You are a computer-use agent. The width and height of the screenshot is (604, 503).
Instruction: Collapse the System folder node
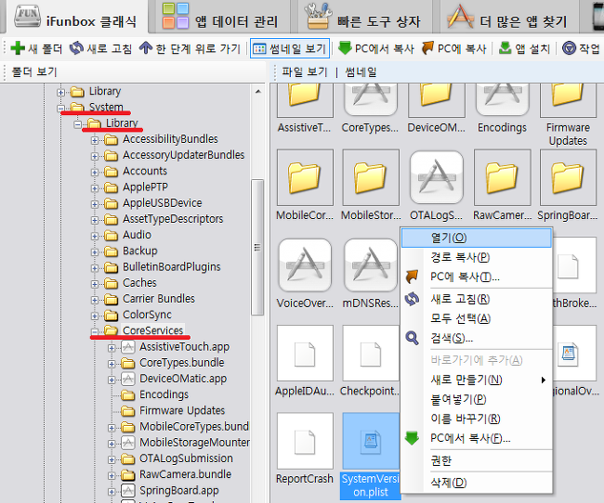(x=60, y=109)
